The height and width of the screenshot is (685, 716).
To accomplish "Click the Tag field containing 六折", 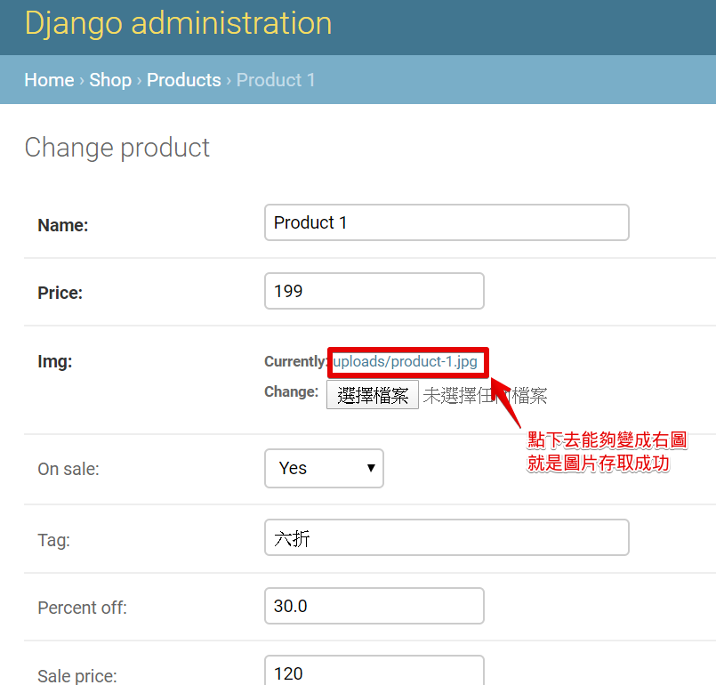I will (x=446, y=537).
